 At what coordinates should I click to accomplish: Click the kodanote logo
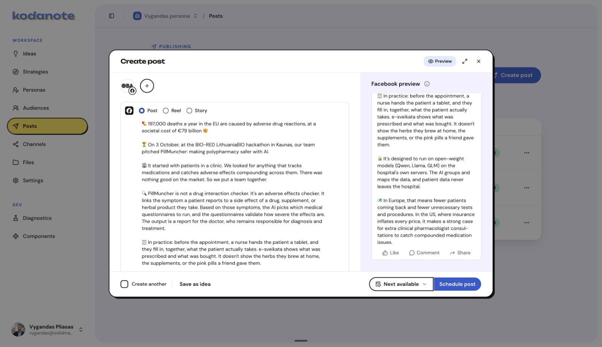(x=43, y=16)
